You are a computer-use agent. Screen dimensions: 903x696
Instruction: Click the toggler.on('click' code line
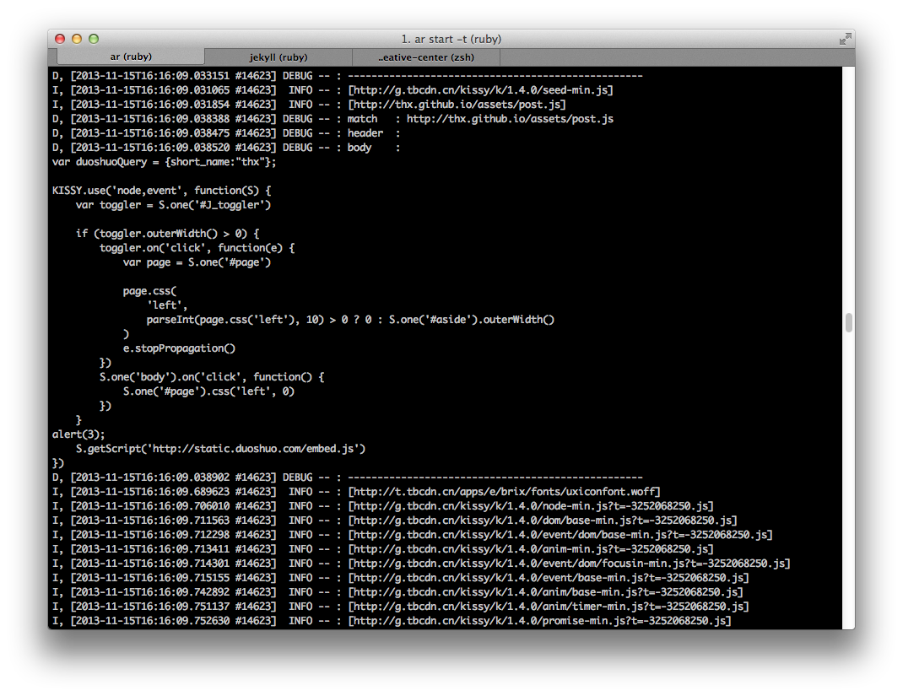click(197, 248)
